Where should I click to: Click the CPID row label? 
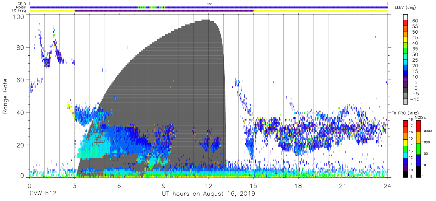21,4
